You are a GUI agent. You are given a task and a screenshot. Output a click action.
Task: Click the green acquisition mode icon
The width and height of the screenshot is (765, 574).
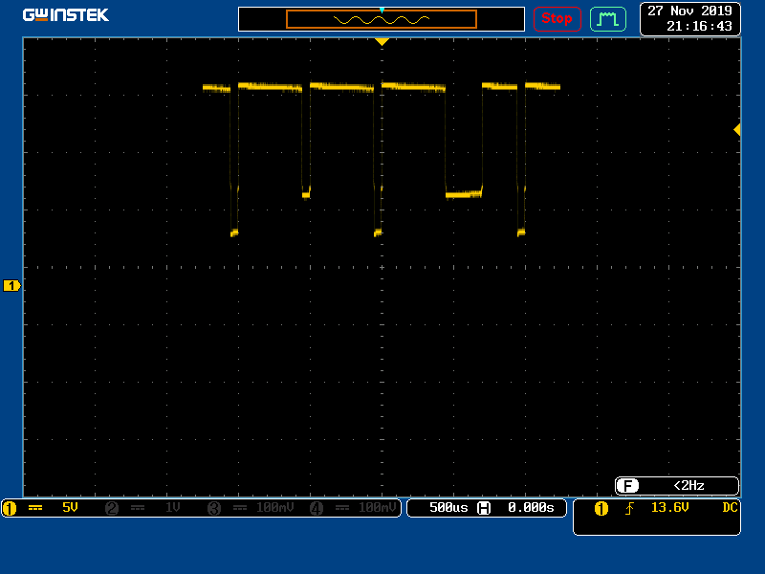[x=607, y=18]
